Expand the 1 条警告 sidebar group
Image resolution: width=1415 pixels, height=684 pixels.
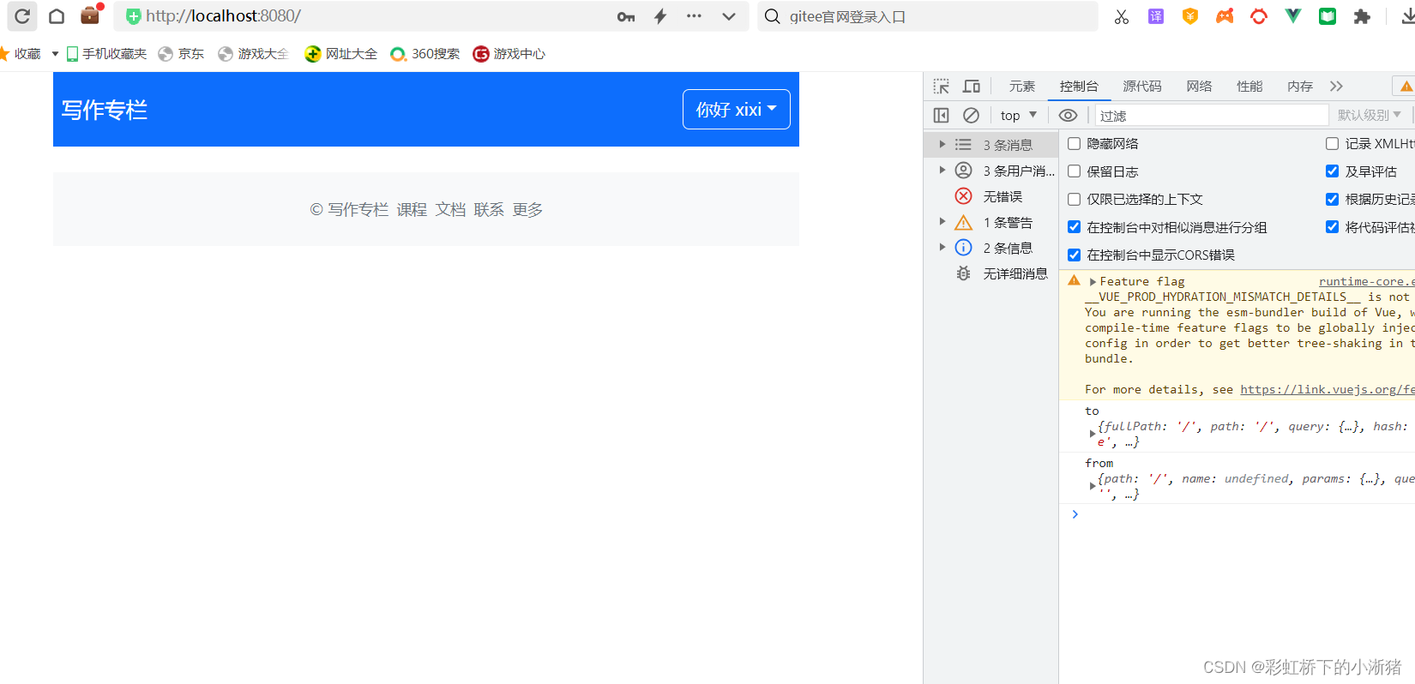click(x=942, y=221)
